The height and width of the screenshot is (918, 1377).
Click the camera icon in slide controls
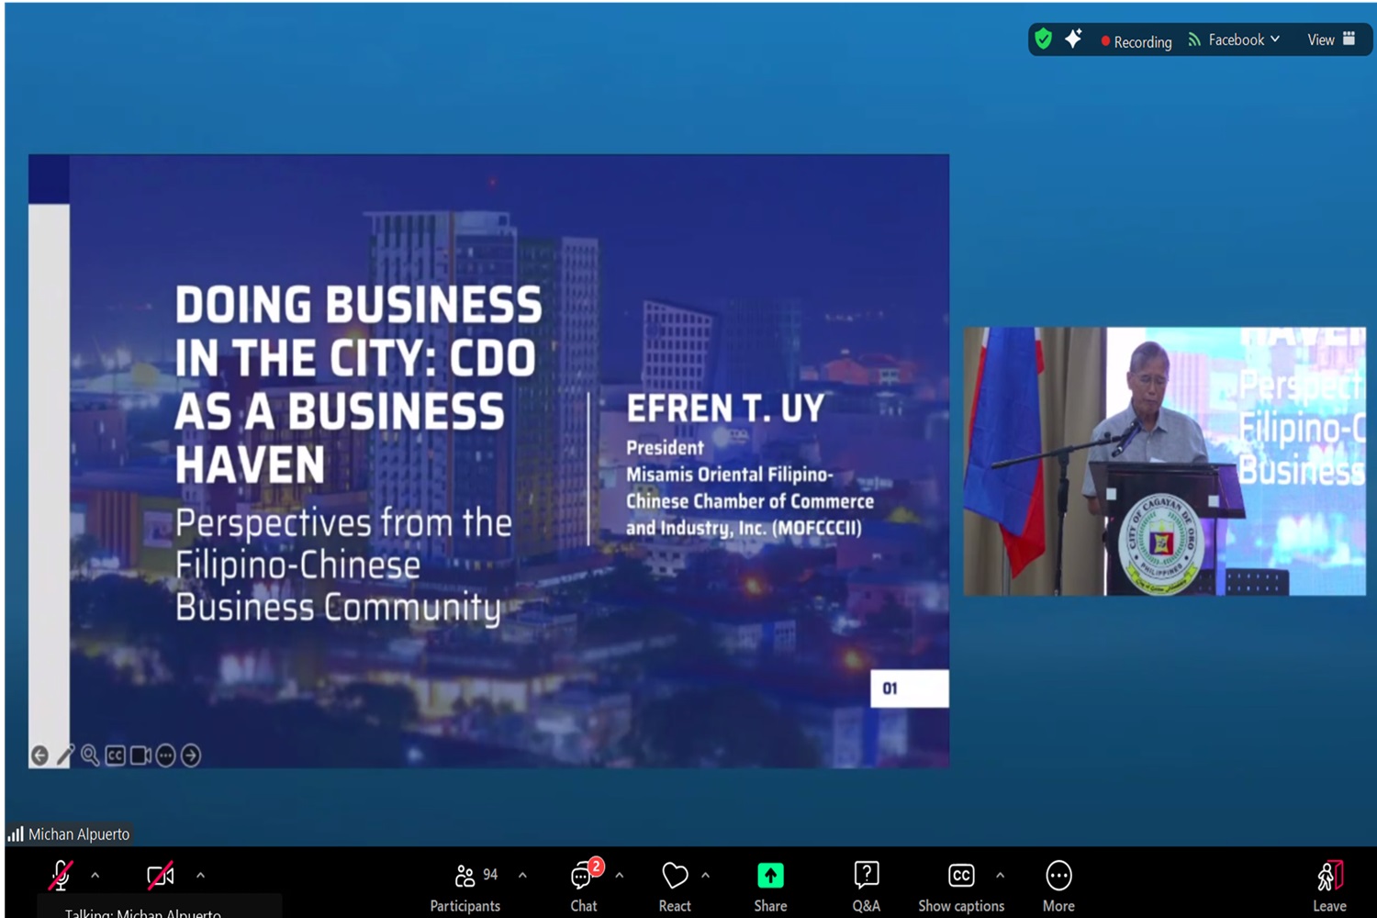pyautogui.click(x=140, y=756)
